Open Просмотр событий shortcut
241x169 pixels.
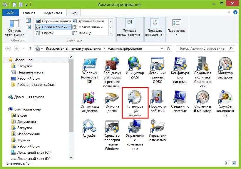pyautogui.click(x=157, y=102)
